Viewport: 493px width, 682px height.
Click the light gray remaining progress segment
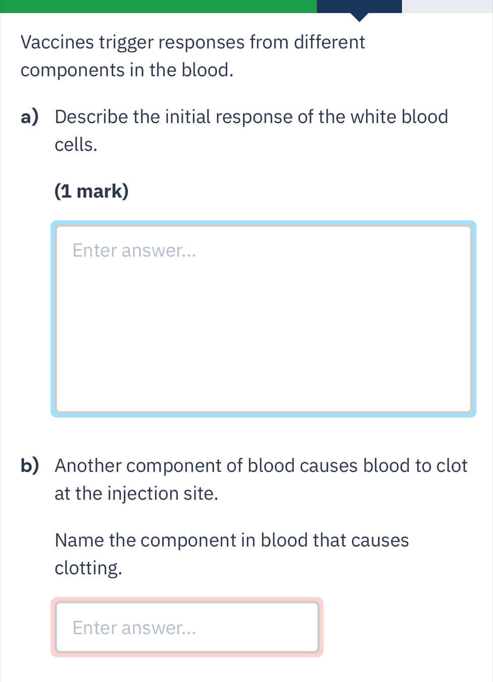click(x=447, y=6)
